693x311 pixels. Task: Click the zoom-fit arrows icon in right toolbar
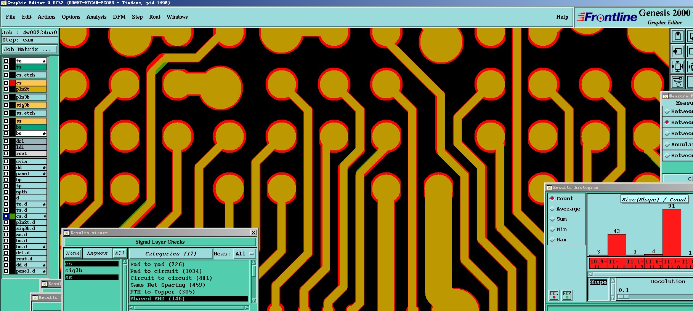[677, 66]
